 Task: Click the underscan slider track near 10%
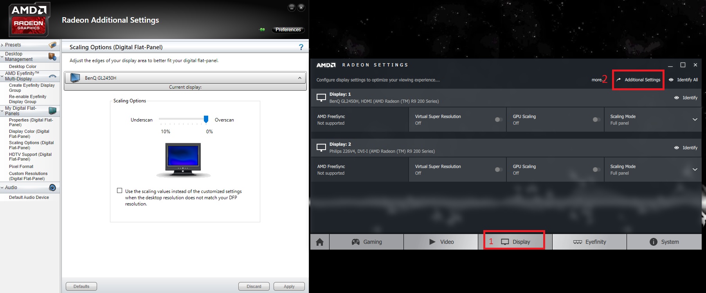(x=161, y=118)
